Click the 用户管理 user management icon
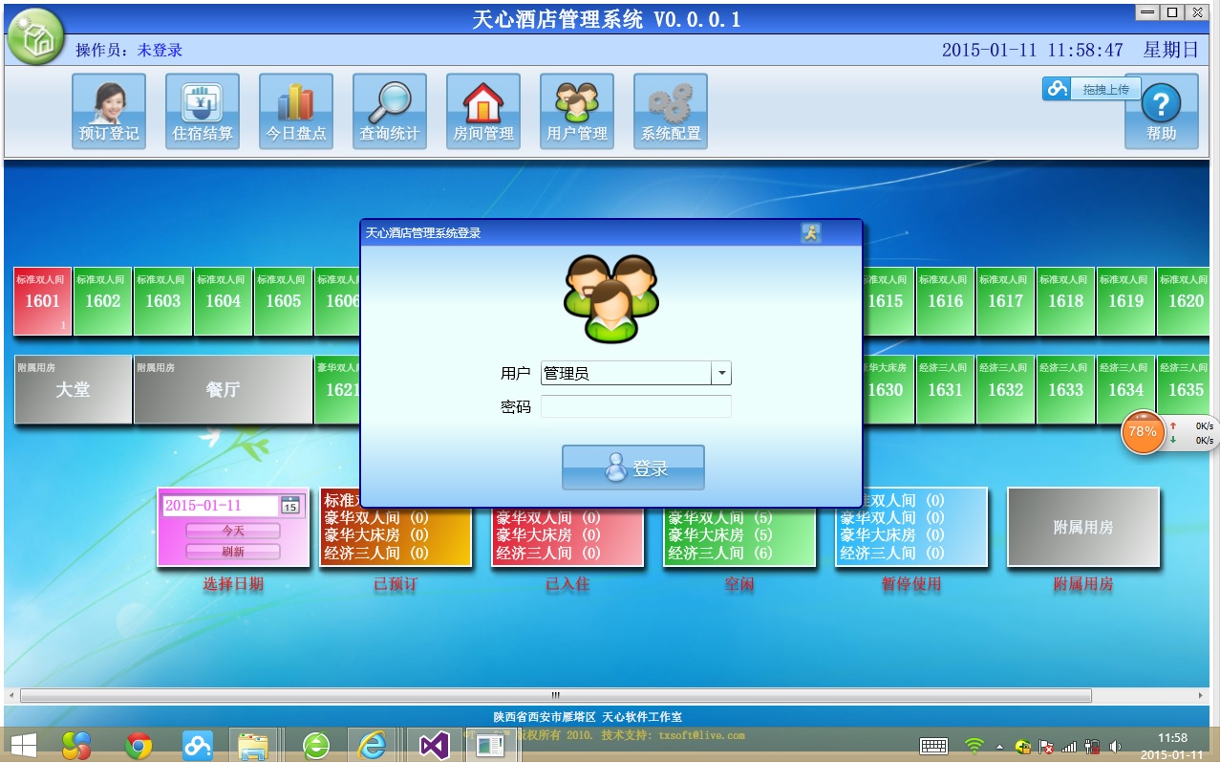The width and height of the screenshot is (1220, 762). pos(577,111)
